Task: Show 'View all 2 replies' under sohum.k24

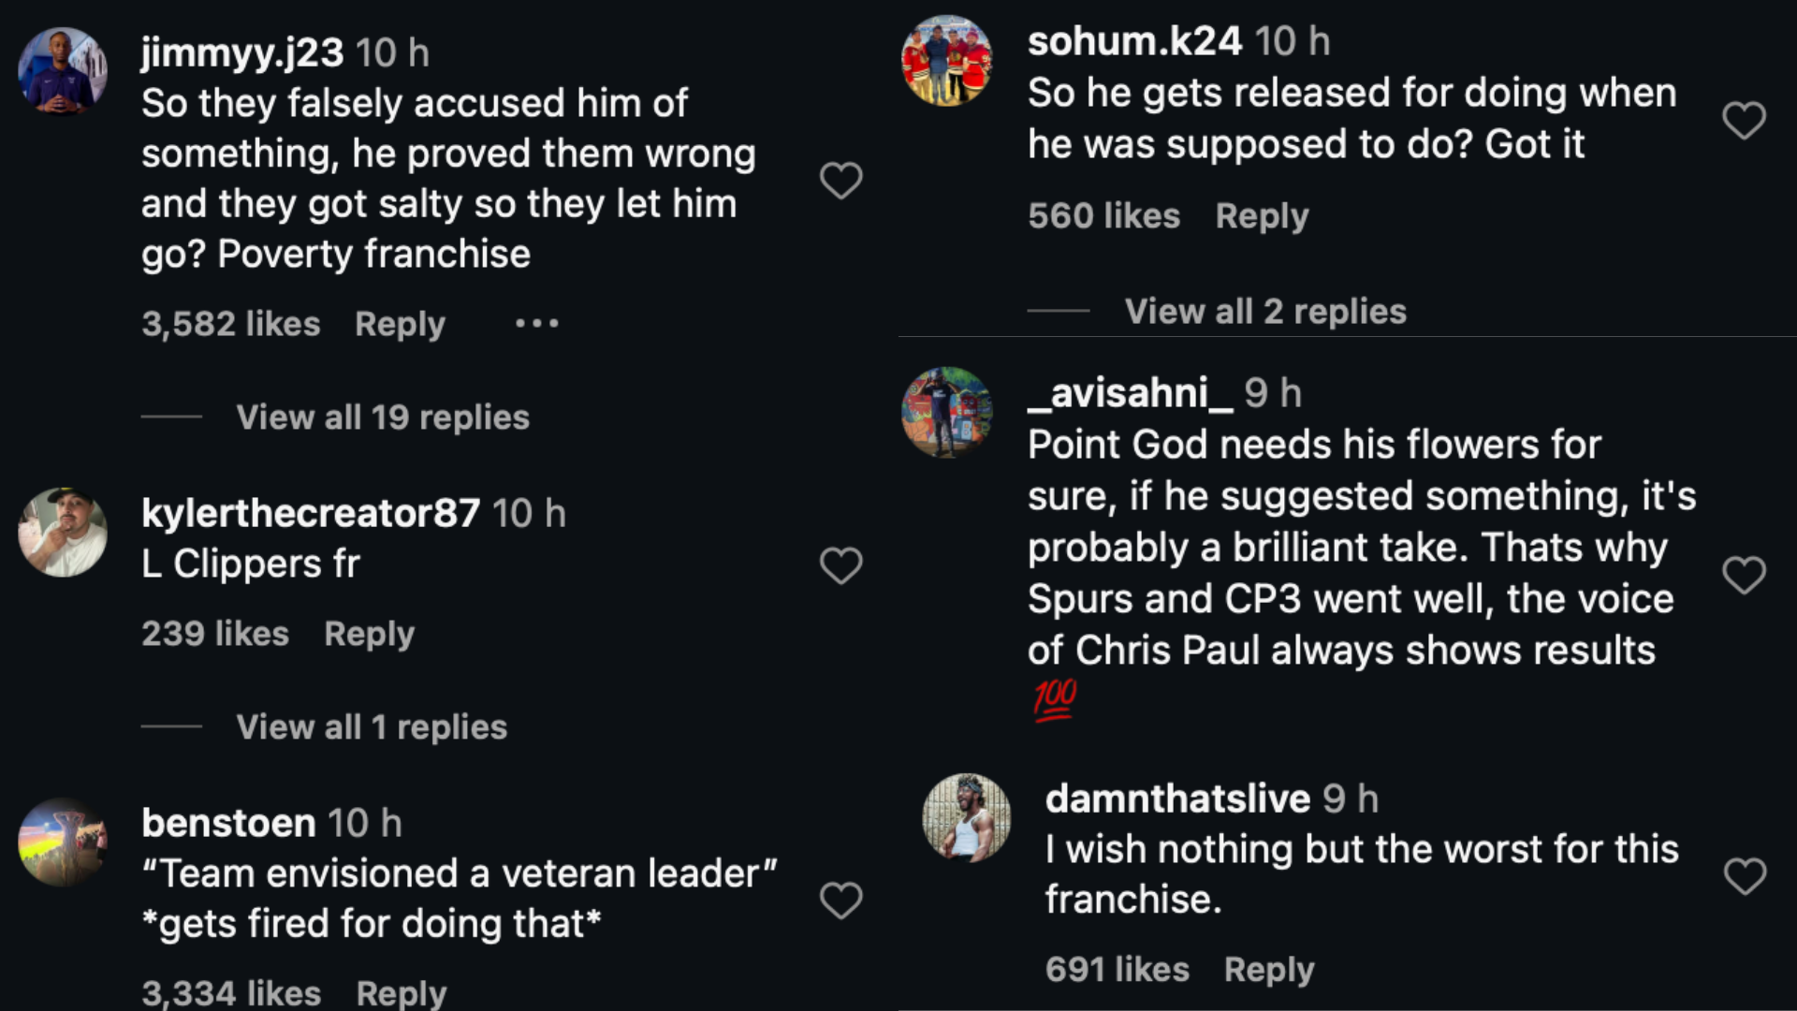Action: pyautogui.click(x=1264, y=312)
